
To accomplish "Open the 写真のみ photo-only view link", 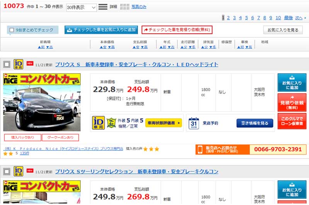I will 139,7.
